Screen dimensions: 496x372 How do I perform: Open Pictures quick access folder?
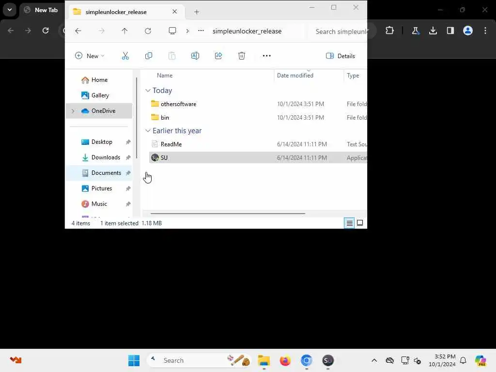click(x=101, y=188)
